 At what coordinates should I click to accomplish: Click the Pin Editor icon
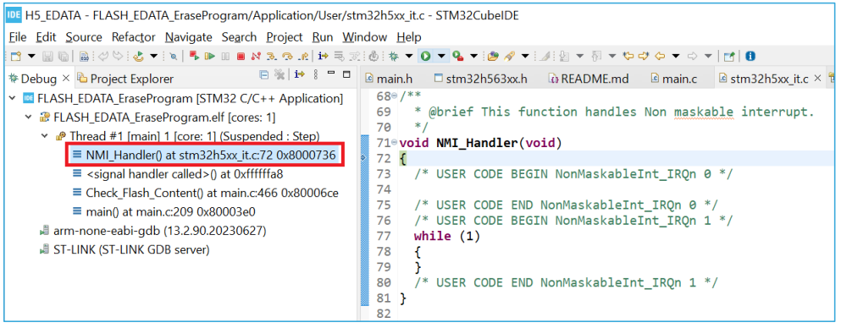[729, 56]
